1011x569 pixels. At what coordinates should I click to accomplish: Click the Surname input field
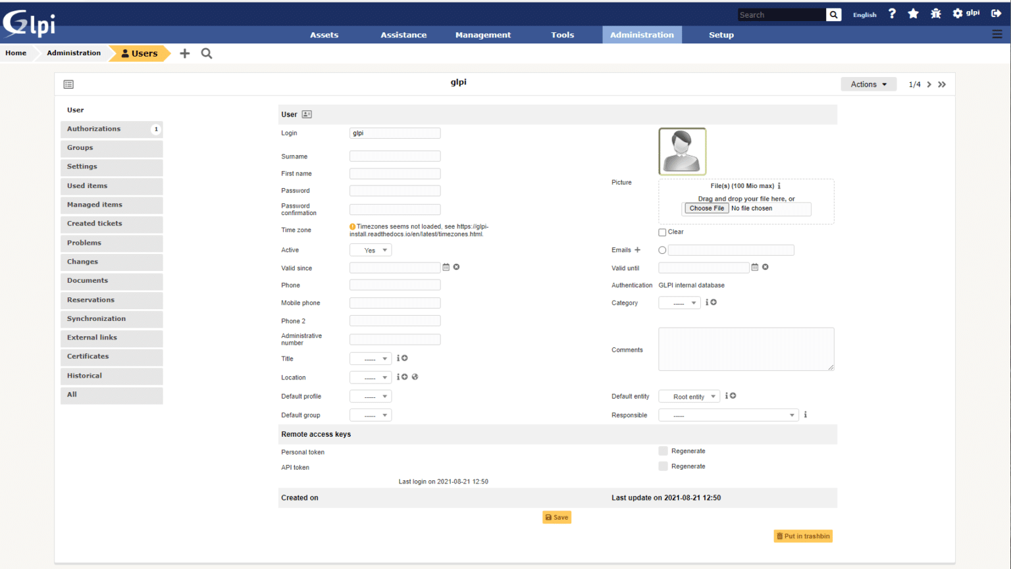coord(395,157)
